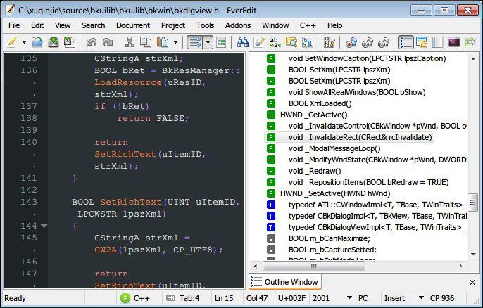Click U+002F in the status bar
The width and height of the screenshot is (483, 308).
(x=291, y=298)
